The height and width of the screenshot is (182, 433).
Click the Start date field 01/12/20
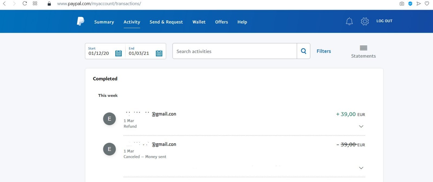99,53
